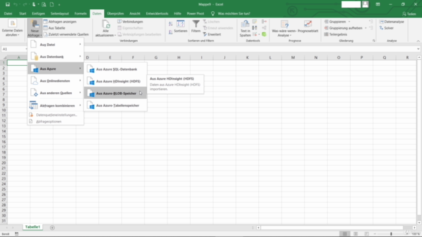
Task: Select row header 15
Action: (x=4, y=136)
